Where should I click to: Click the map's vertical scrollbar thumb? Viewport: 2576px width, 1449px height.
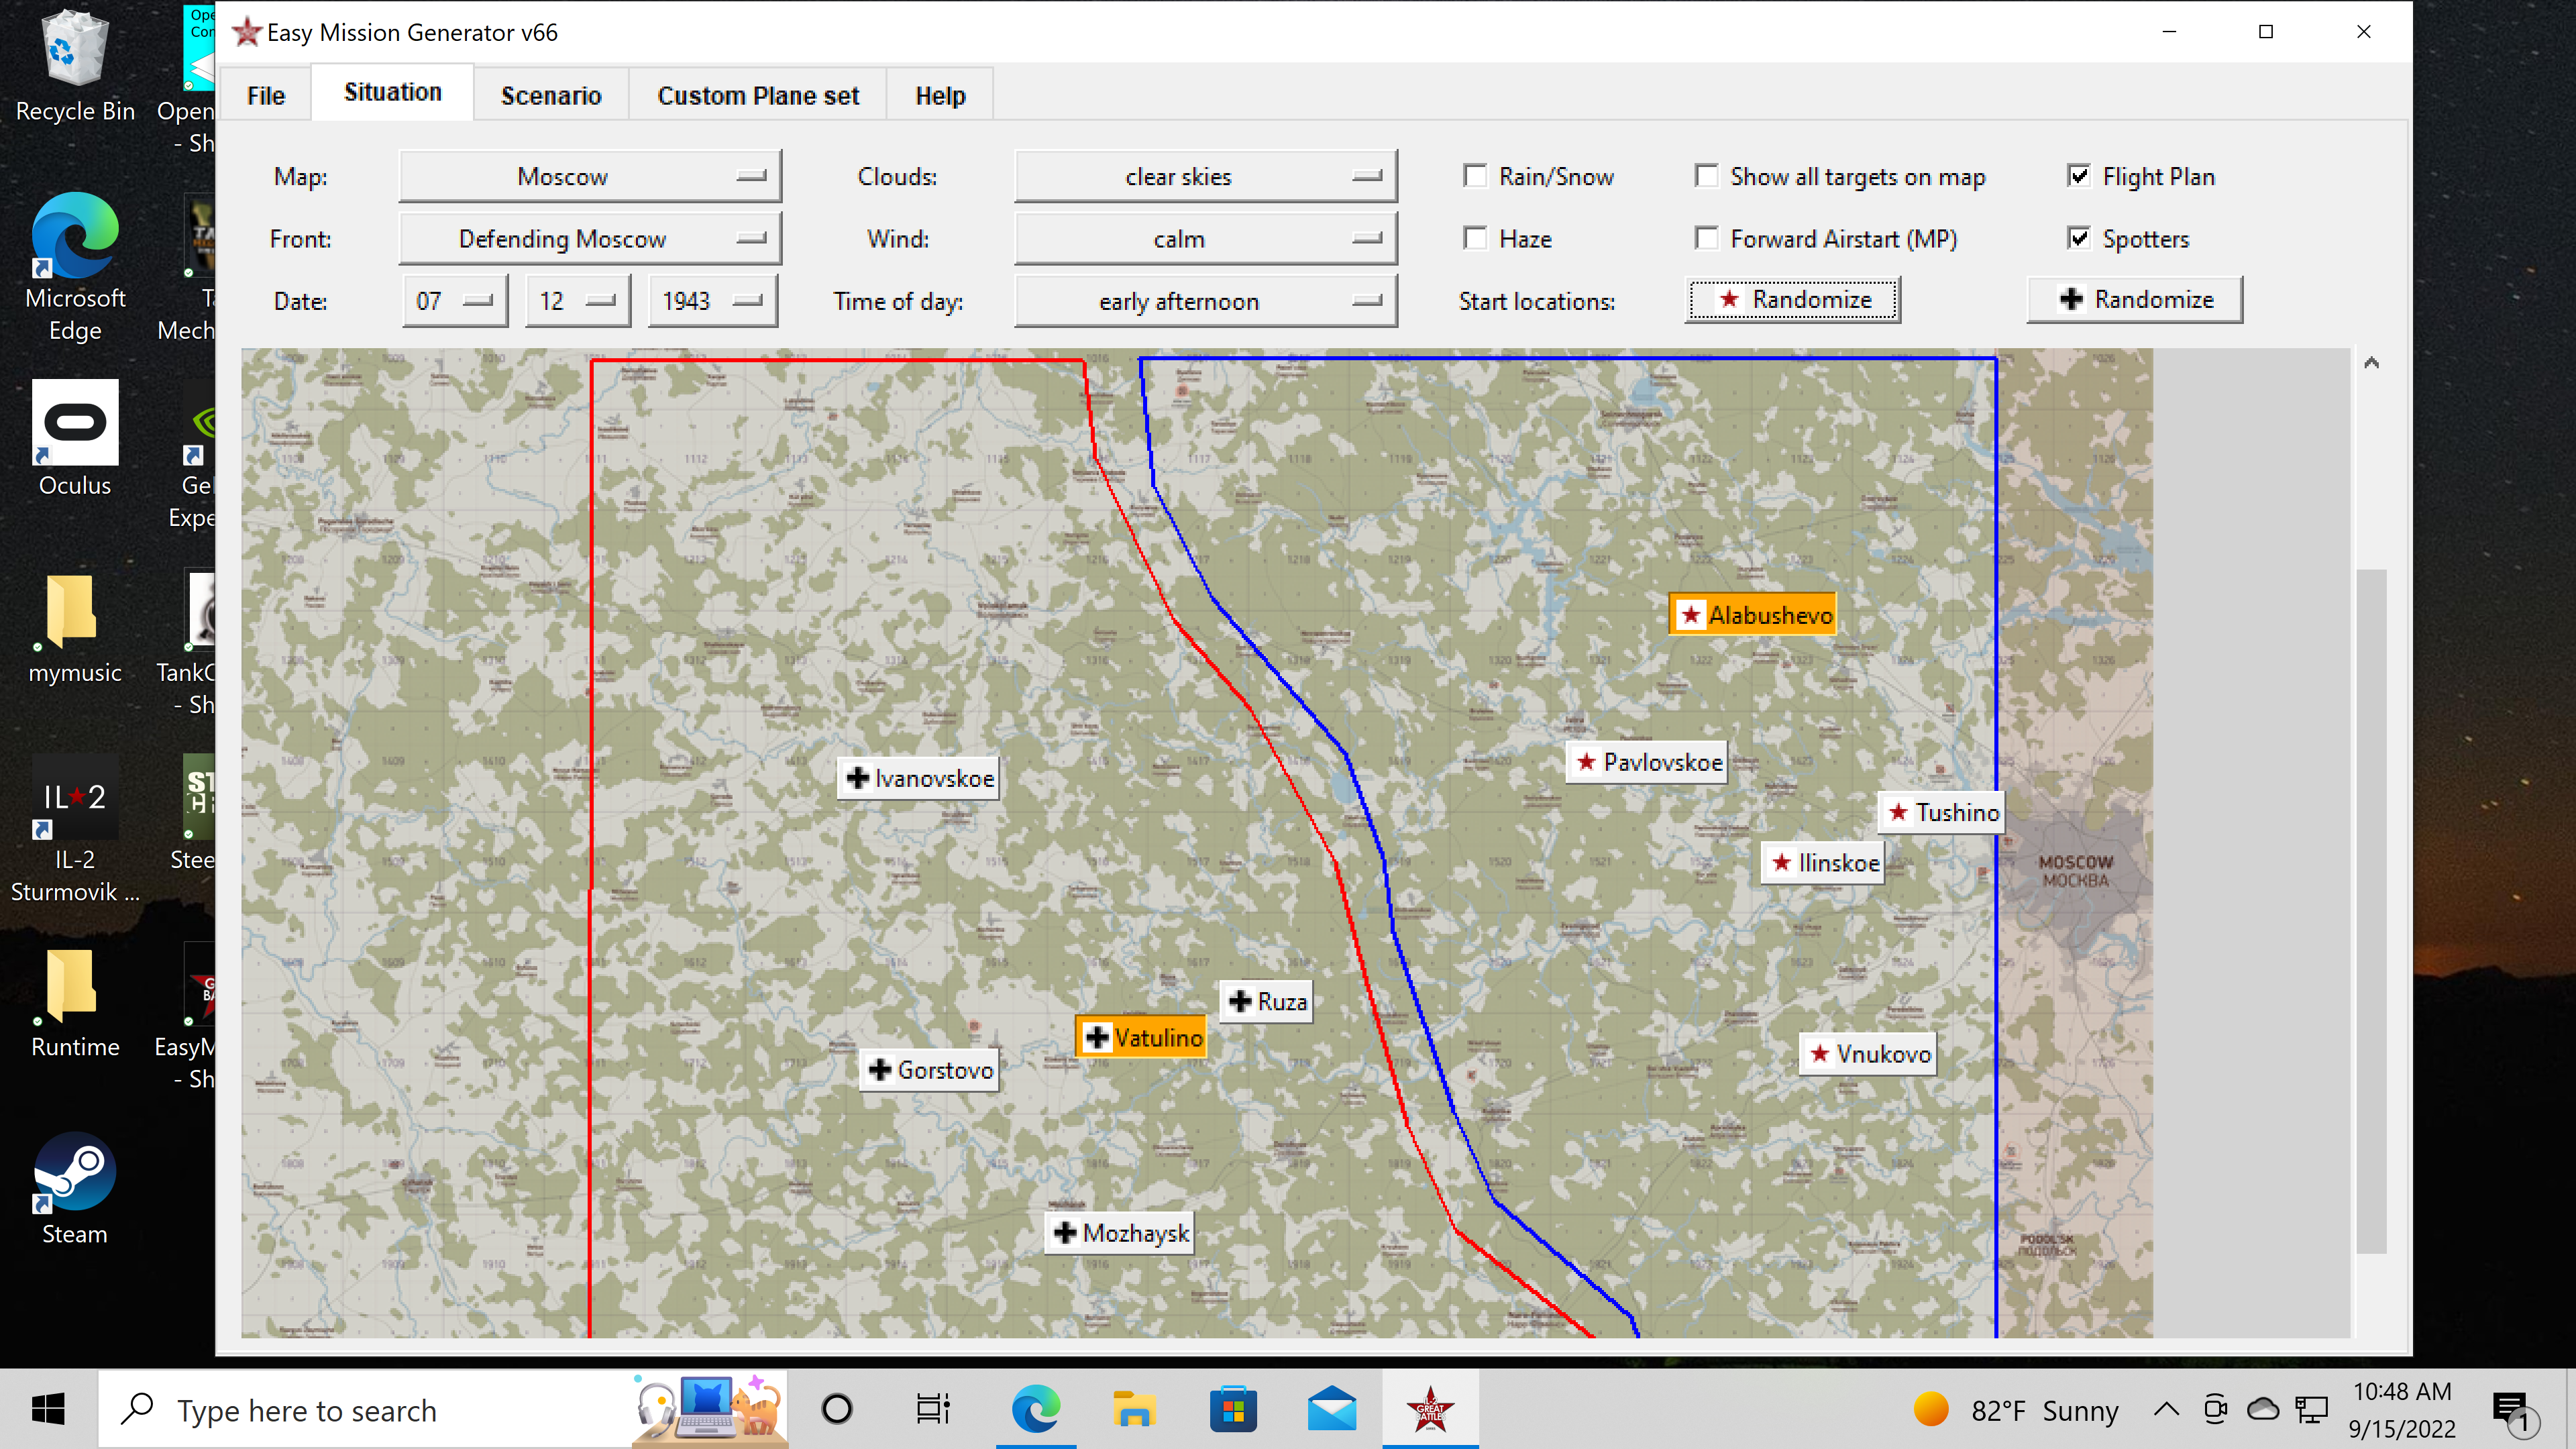click(2372, 910)
